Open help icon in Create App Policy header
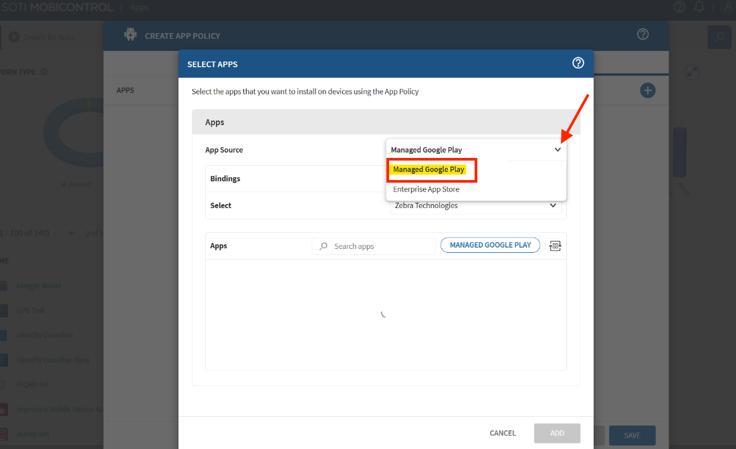This screenshot has height=449, width=736. click(642, 34)
